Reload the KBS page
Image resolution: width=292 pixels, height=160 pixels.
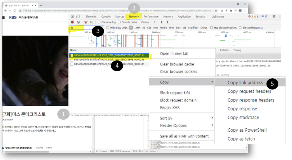[x=15, y=10]
